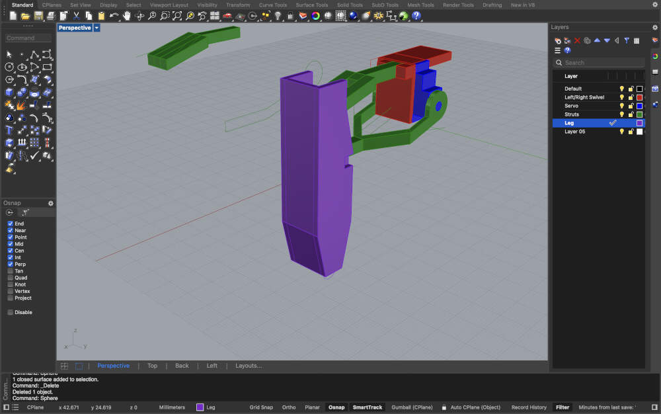Switch to the Solid Tools tab

[350, 5]
